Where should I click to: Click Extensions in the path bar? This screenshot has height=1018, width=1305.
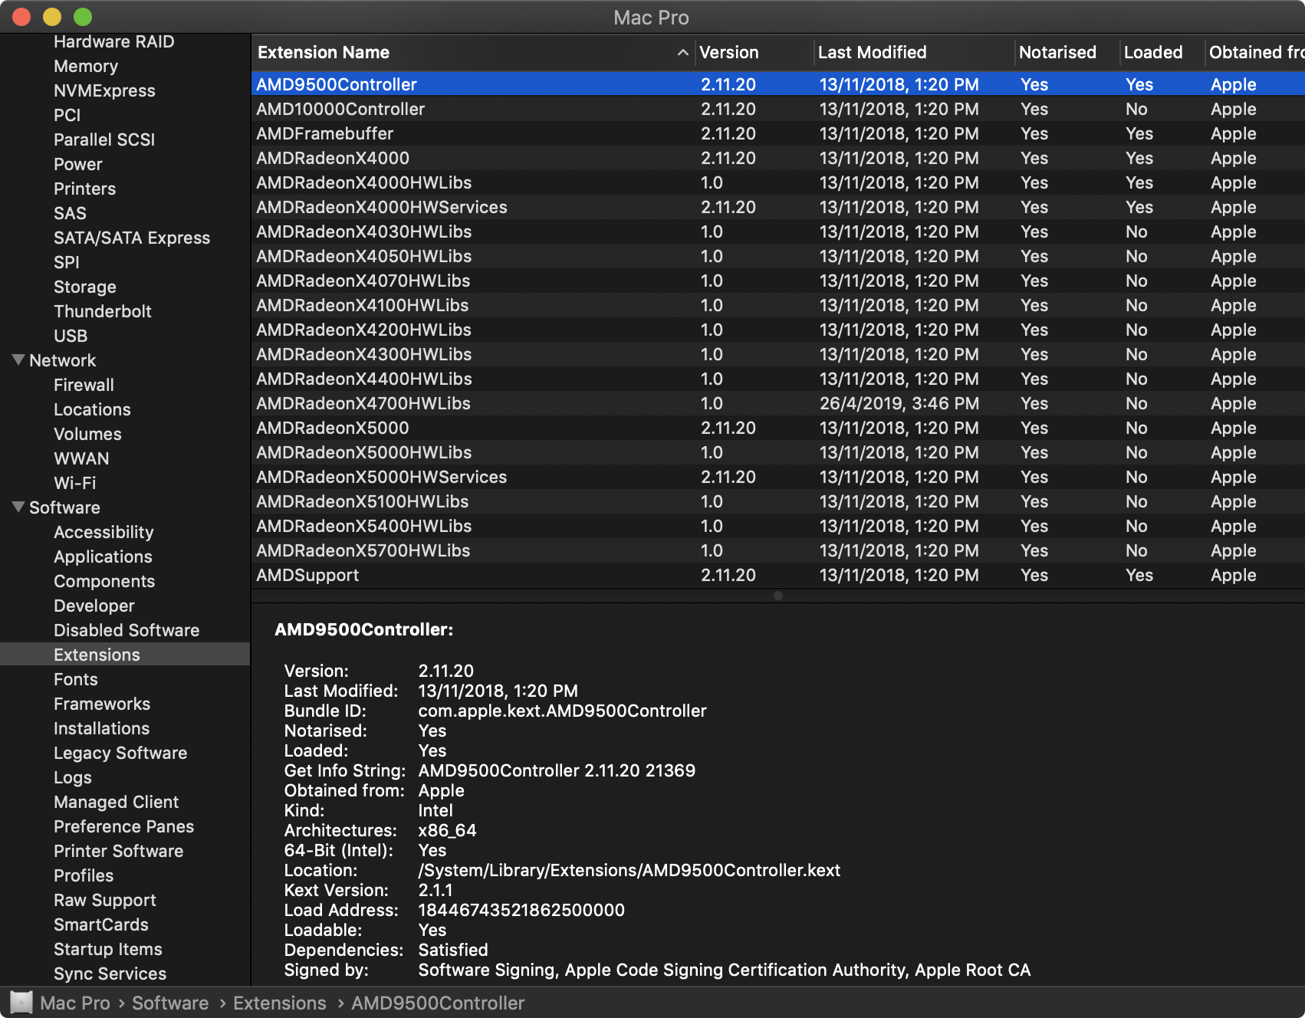280,1003
